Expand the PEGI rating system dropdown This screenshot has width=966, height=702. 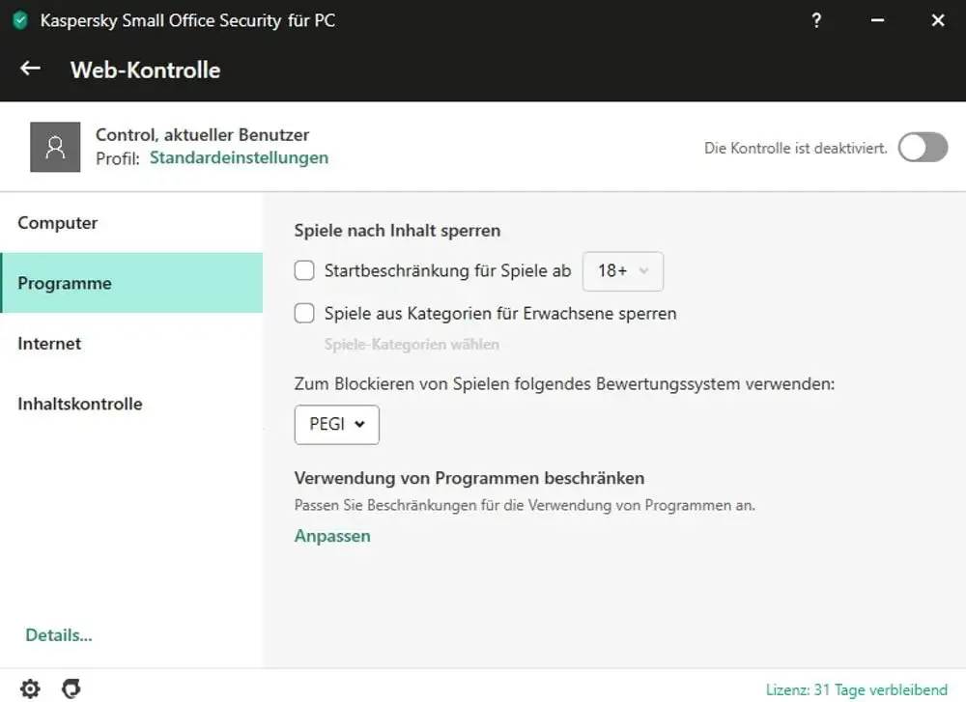pos(336,424)
